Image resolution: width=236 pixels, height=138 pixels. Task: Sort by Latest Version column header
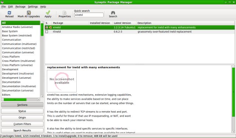coord(125,23)
